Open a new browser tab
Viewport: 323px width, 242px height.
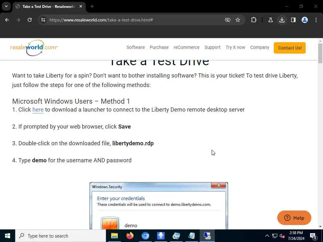pos(92,6)
